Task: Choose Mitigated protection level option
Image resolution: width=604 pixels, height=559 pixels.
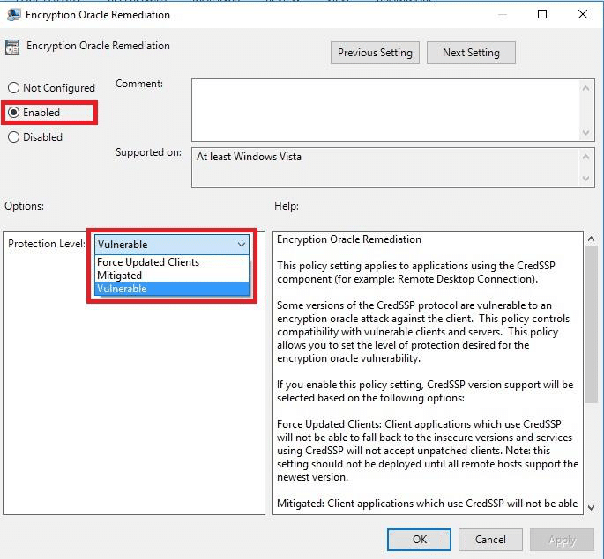Action: pyautogui.click(x=120, y=276)
